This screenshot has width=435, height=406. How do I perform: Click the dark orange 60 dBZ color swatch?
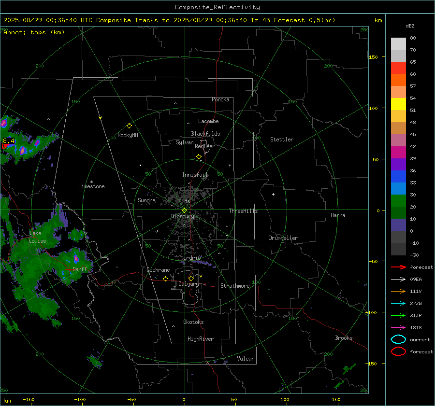398,80
